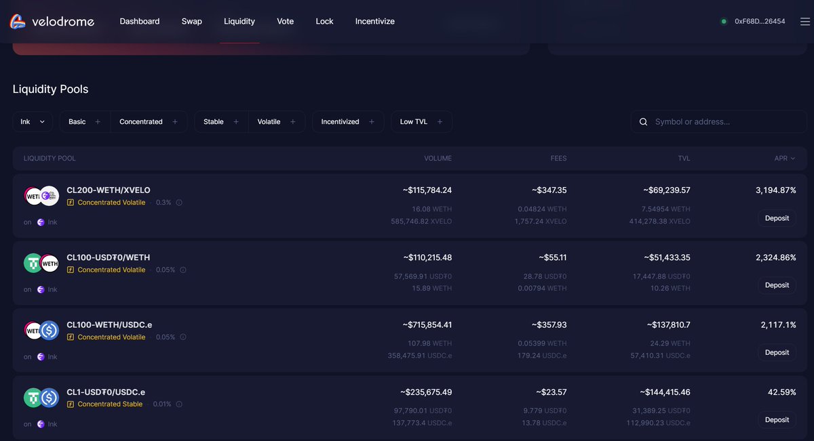The width and height of the screenshot is (814, 441).
Task: Toggle the Stable pool filter
Action: pos(221,122)
